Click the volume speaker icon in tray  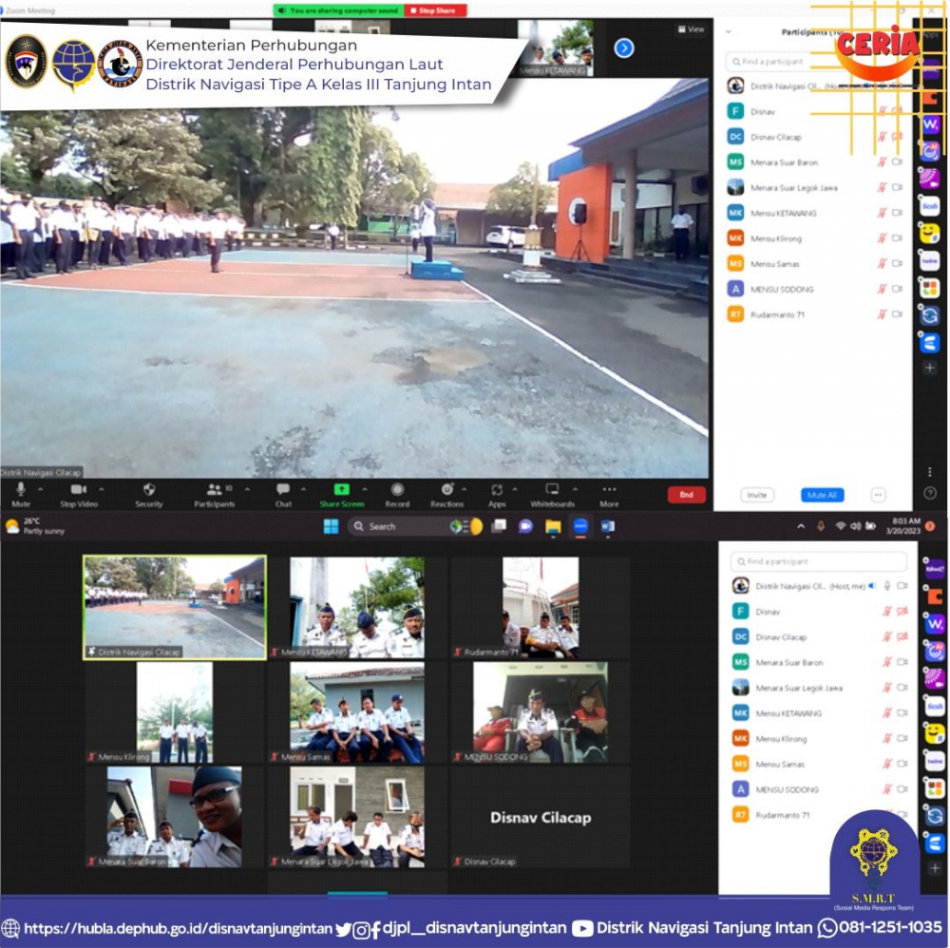pos(855,526)
